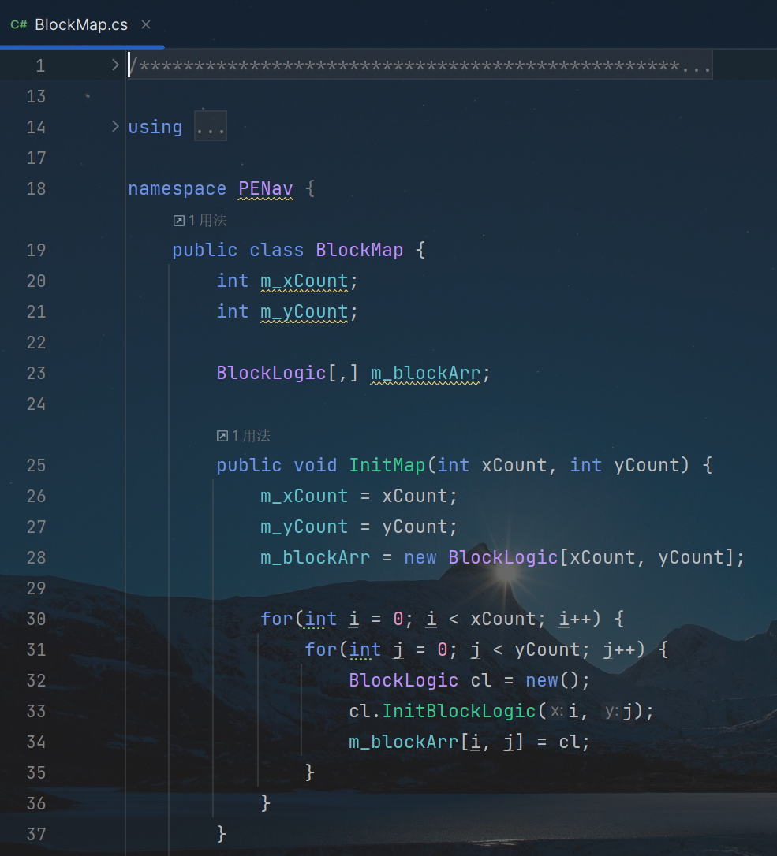Expand the folded header comment on line 1
The height and width of the screenshot is (856, 777).
click(115, 65)
